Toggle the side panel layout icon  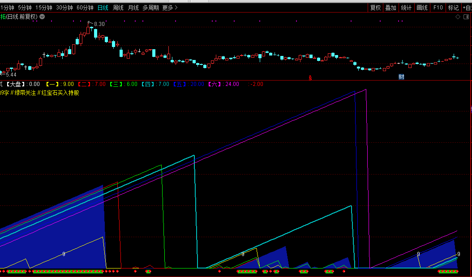[x=466, y=17]
